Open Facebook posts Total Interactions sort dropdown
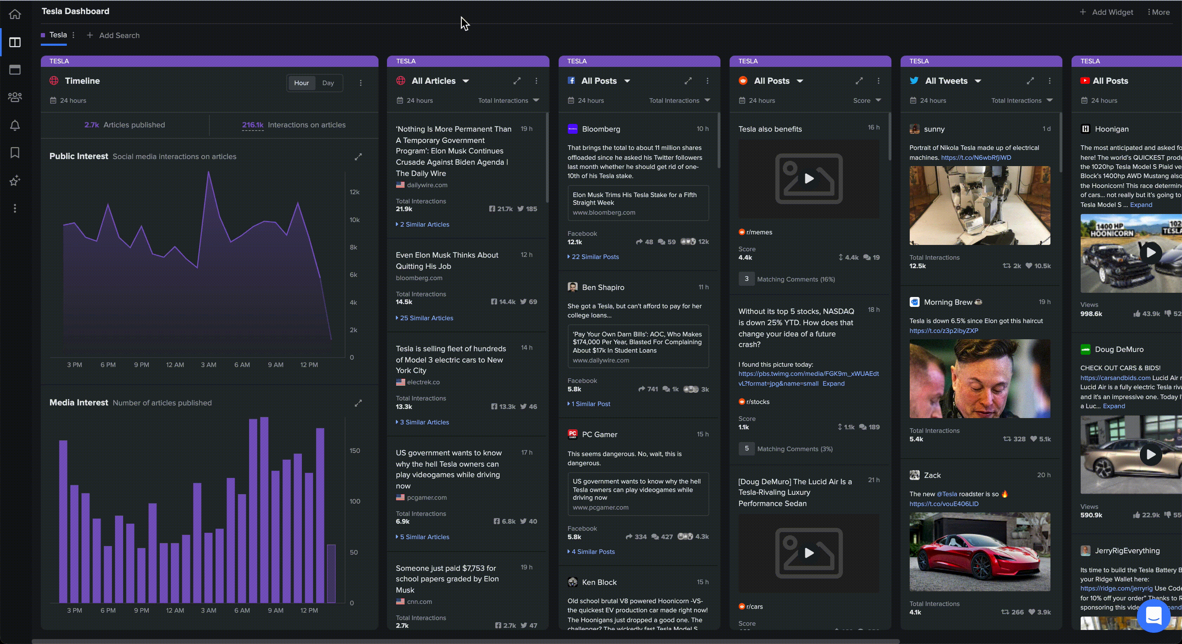Viewport: 1182px width, 644px height. tap(680, 101)
